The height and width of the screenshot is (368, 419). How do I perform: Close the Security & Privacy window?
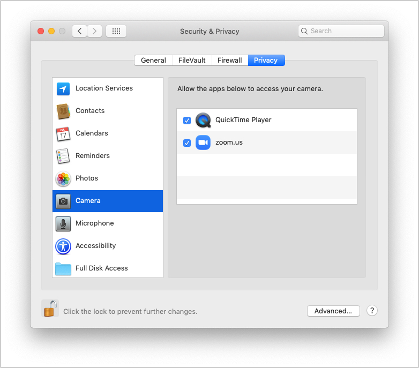pyautogui.click(x=41, y=31)
